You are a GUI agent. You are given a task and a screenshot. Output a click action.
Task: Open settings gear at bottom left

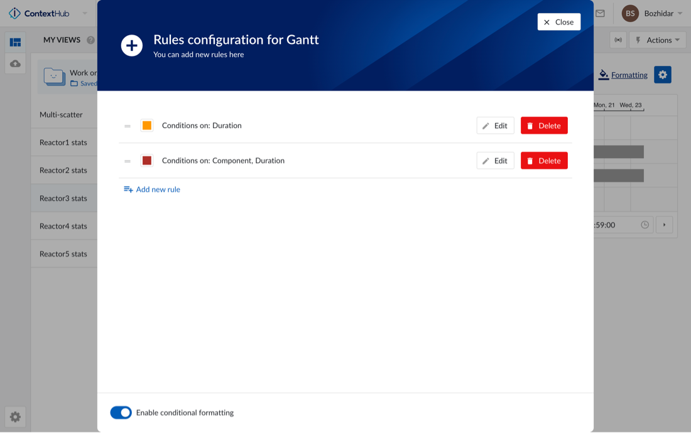(x=15, y=417)
